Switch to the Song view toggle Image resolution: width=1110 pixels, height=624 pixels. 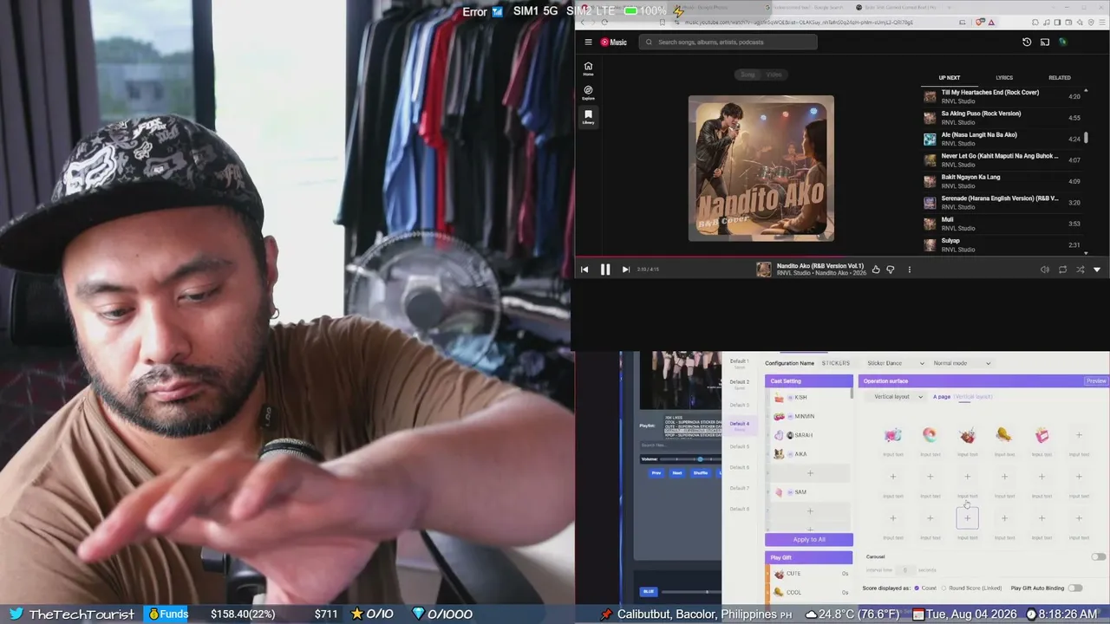pos(748,75)
